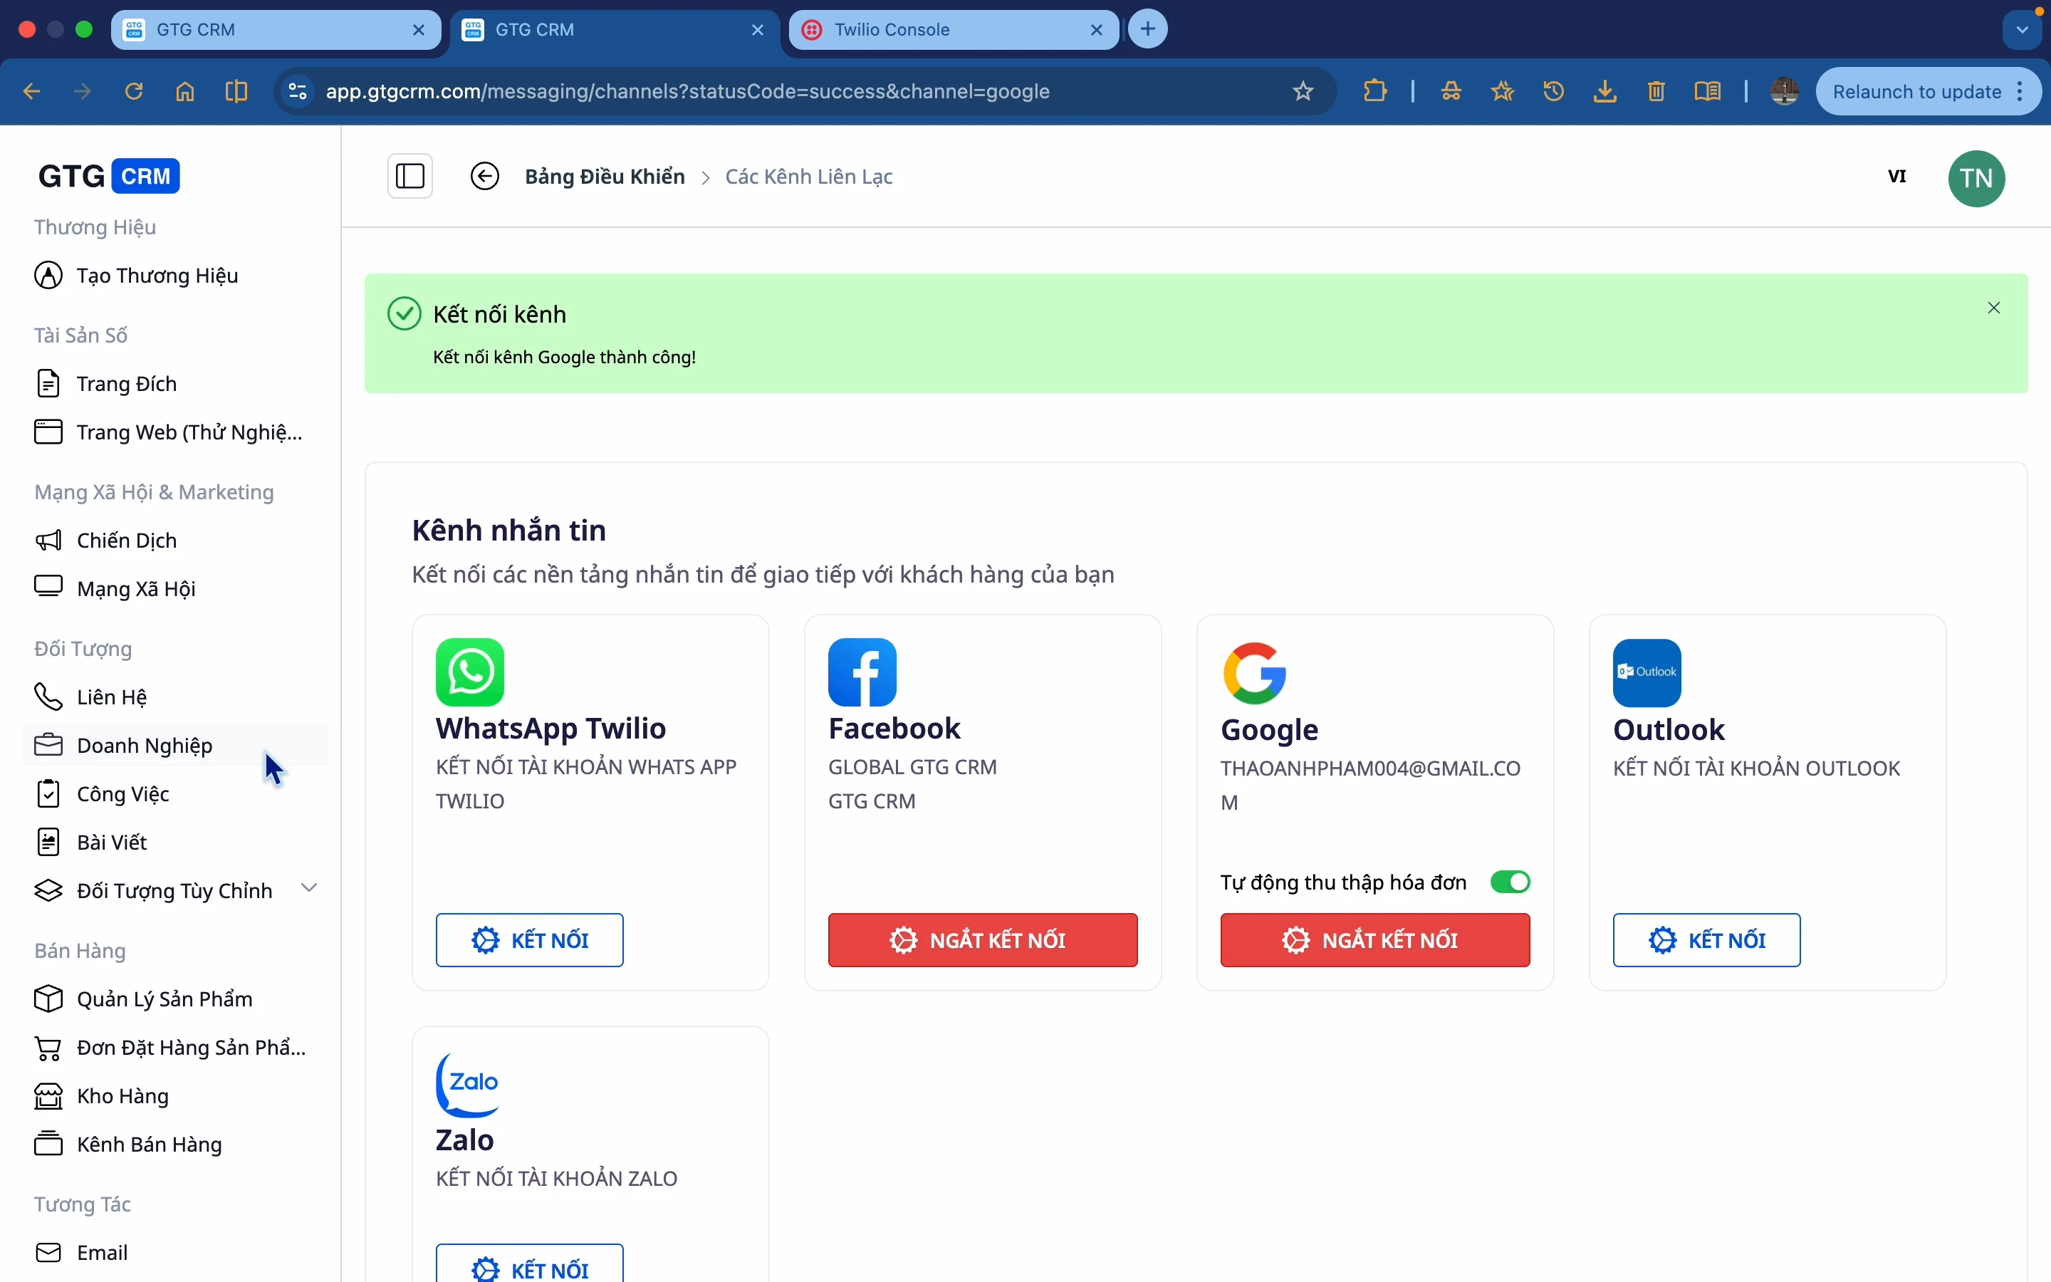Disable Tự động thu thập hóa đơn toggle
Viewport: 2051px width, 1282px height.
1510,882
